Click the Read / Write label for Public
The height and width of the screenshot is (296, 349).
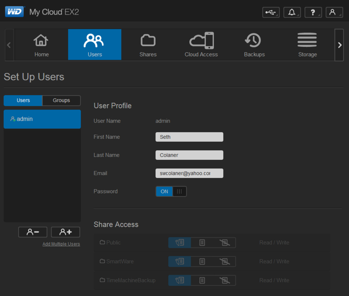(x=274, y=242)
